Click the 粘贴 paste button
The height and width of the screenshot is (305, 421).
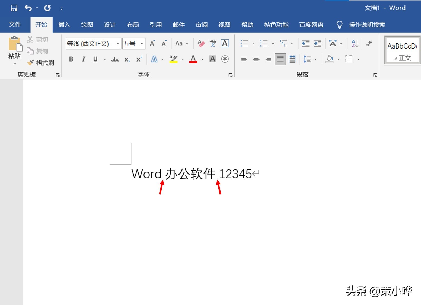[x=15, y=47]
